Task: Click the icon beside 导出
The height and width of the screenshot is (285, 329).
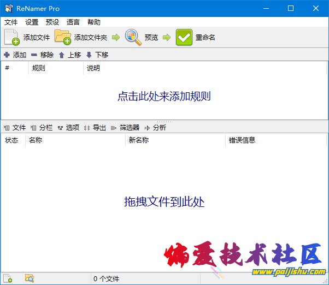Action: [87, 128]
